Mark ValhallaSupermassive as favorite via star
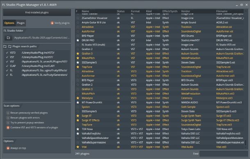 [x=78, y=143]
